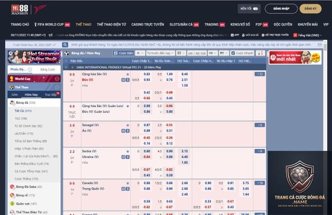
Task: Select the Tỷ Số Chính Xác bet type
Action: 28,126
